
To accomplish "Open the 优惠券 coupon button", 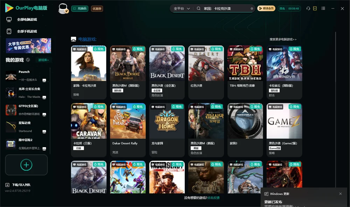I will pyautogui.click(x=97, y=8).
